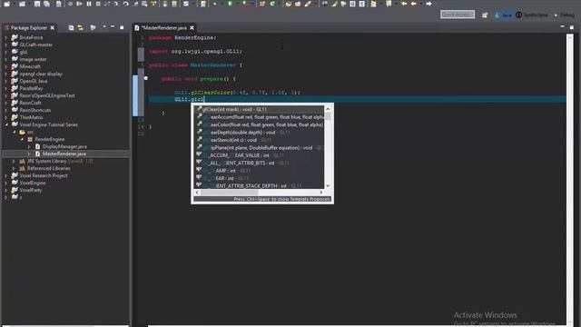Select the OpenGL Java project
The width and height of the screenshot is (581, 327).
click(34, 81)
